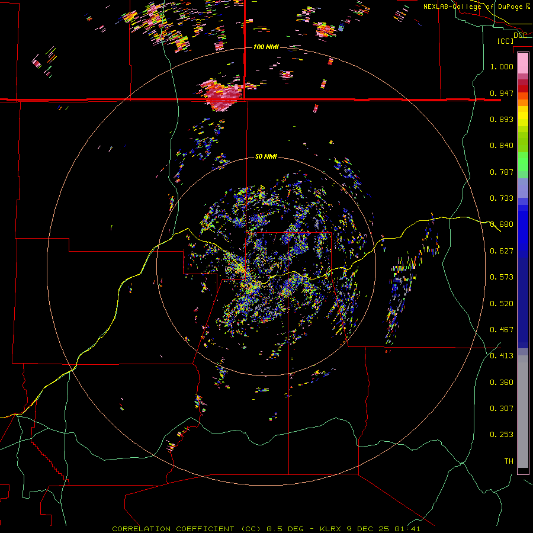Click the 0.840 scale label
This screenshot has height=533, width=533.
[x=502, y=146]
